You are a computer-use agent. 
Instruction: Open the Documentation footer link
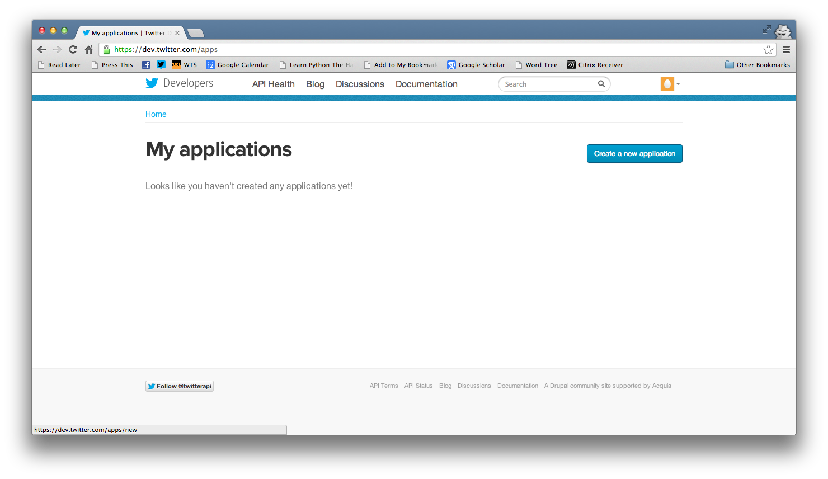(517, 386)
